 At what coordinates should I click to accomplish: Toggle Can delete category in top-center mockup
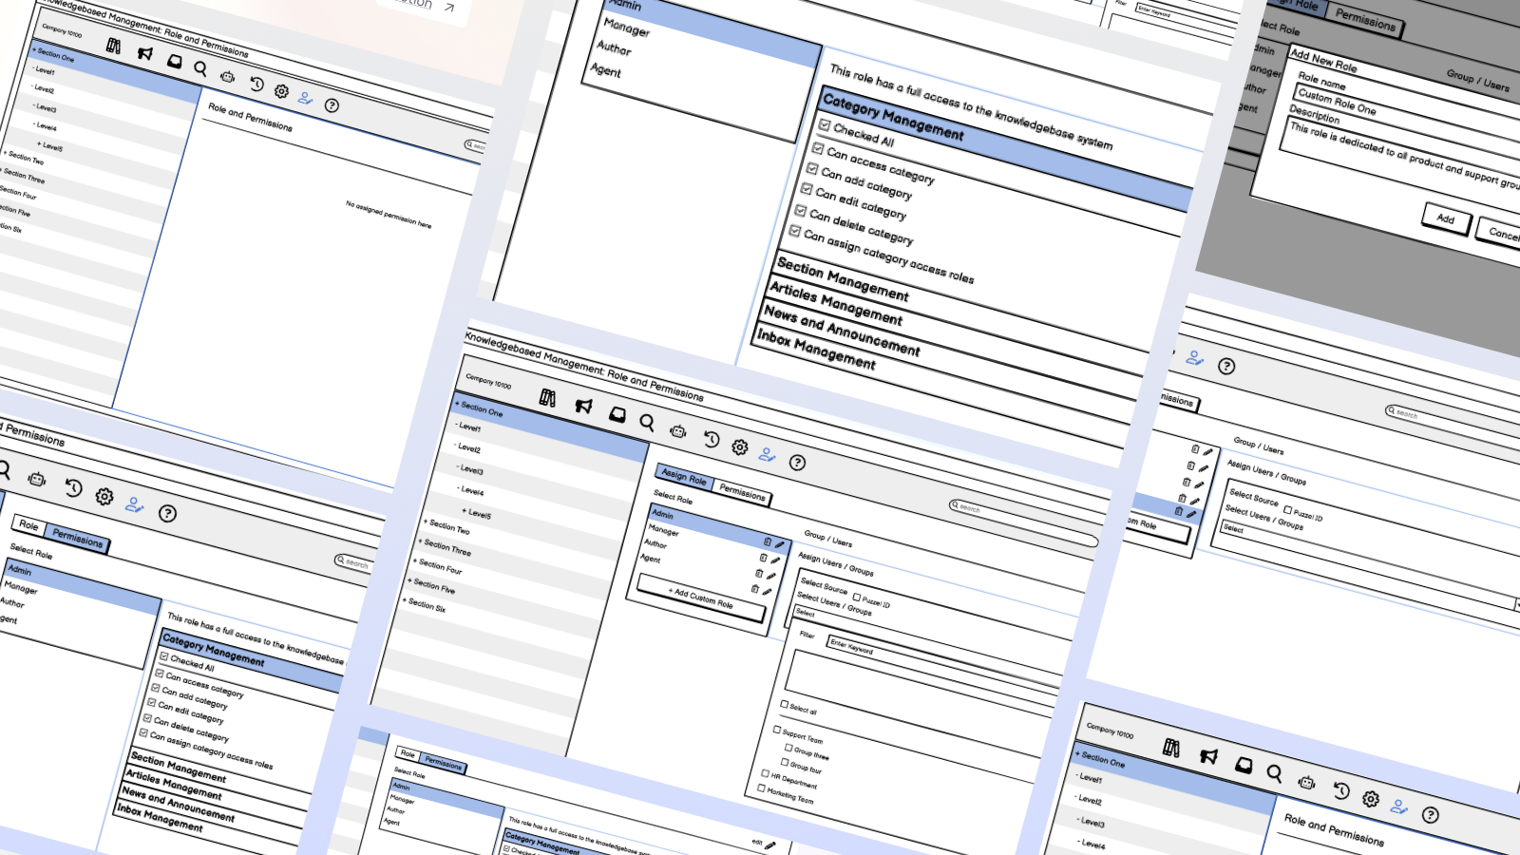(801, 210)
